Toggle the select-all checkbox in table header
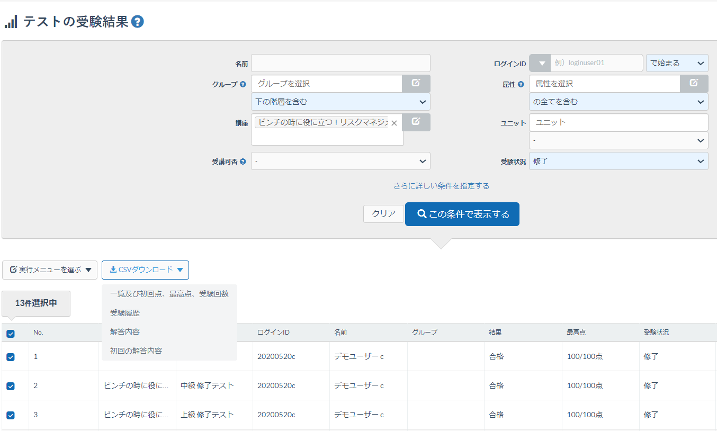Screen dimensions: 717x431 click(11, 334)
